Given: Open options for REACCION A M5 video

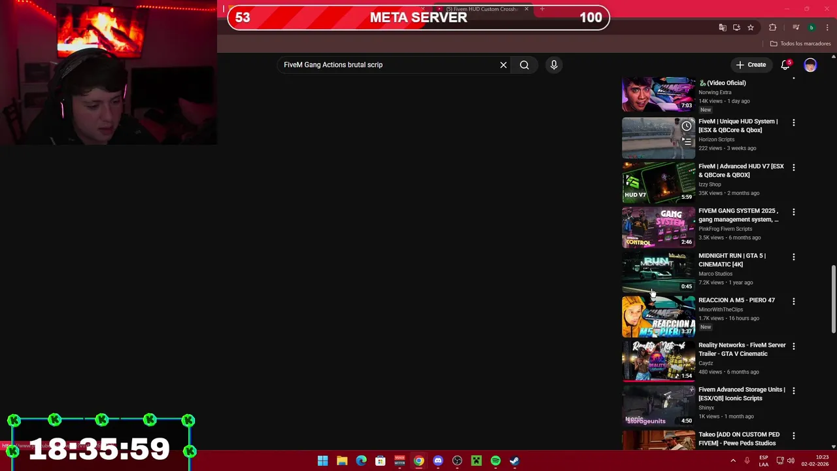Looking at the screenshot, I should (x=794, y=302).
